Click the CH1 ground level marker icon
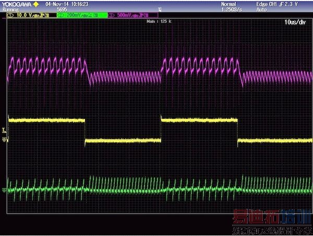 tap(5, 140)
